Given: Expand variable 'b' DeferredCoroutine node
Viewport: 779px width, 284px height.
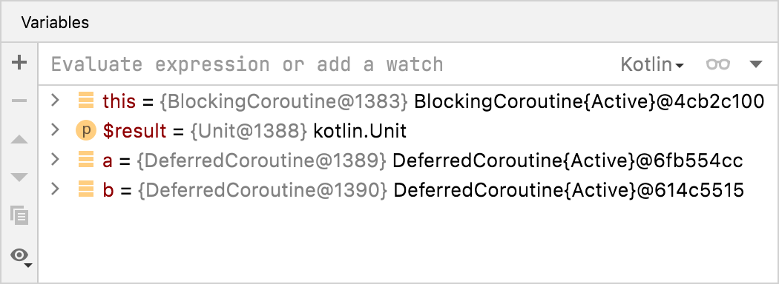Looking at the screenshot, I should click(56, 189).
